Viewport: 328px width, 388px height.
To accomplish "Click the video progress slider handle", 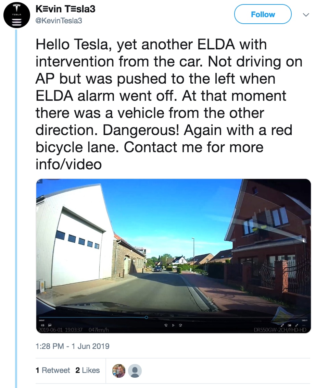I will tap(146, 317).
